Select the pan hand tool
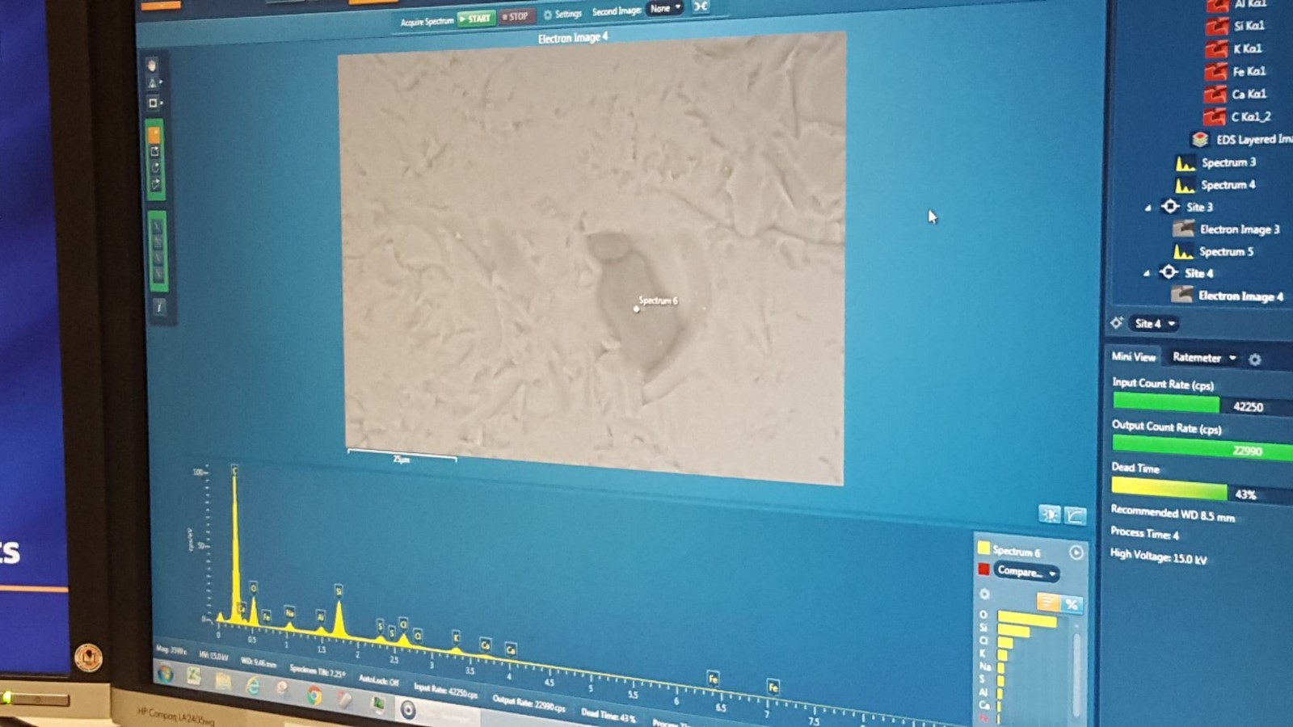 [151, 65]
